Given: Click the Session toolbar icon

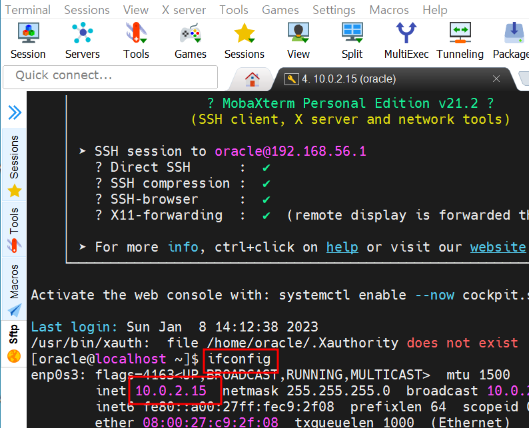Looking at the screenshot, I should tap(28, 41).
